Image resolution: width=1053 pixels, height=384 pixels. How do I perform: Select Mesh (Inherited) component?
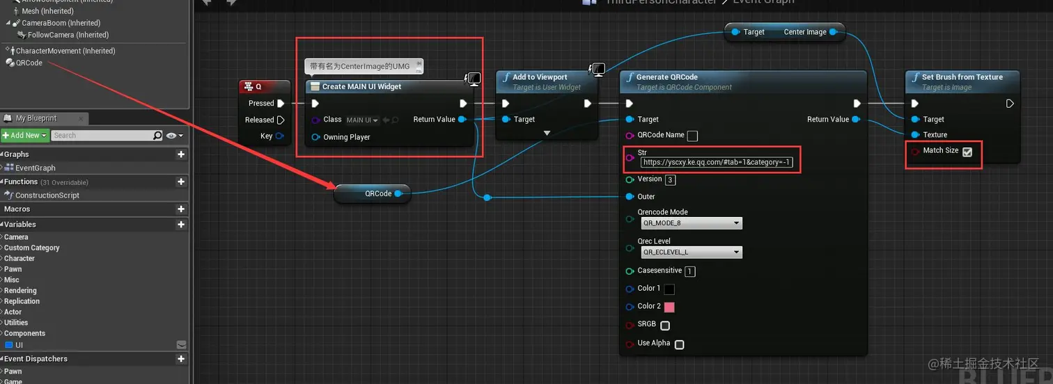click(47, 11)
